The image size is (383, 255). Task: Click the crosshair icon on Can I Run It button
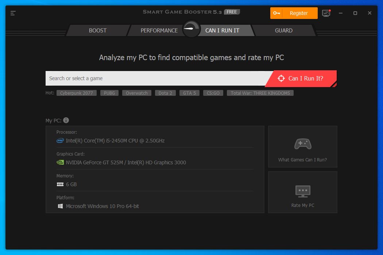(x=281, y=78)
